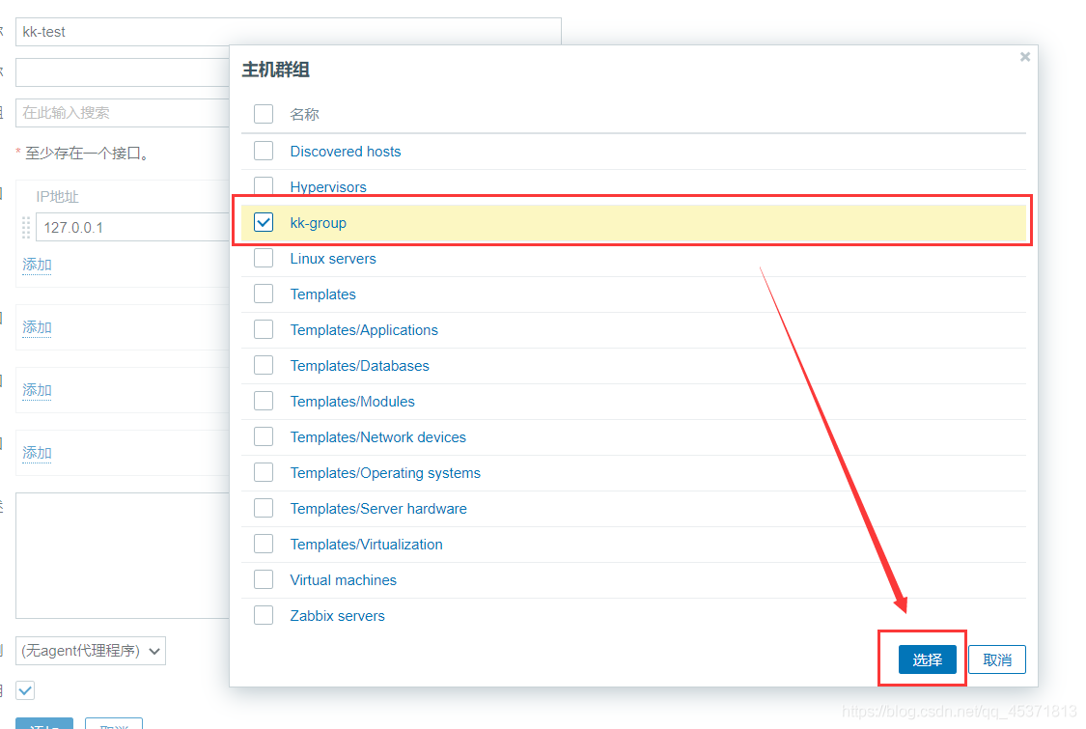Screen dimensions: 1086x729
Task: Toggle the enabled checkbox below proxy dropdown
Action: (26, 690)
